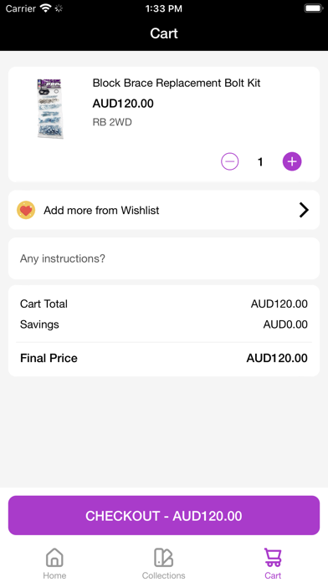
Task: Tap the Cart tab label
Action: tap(273, 575)
